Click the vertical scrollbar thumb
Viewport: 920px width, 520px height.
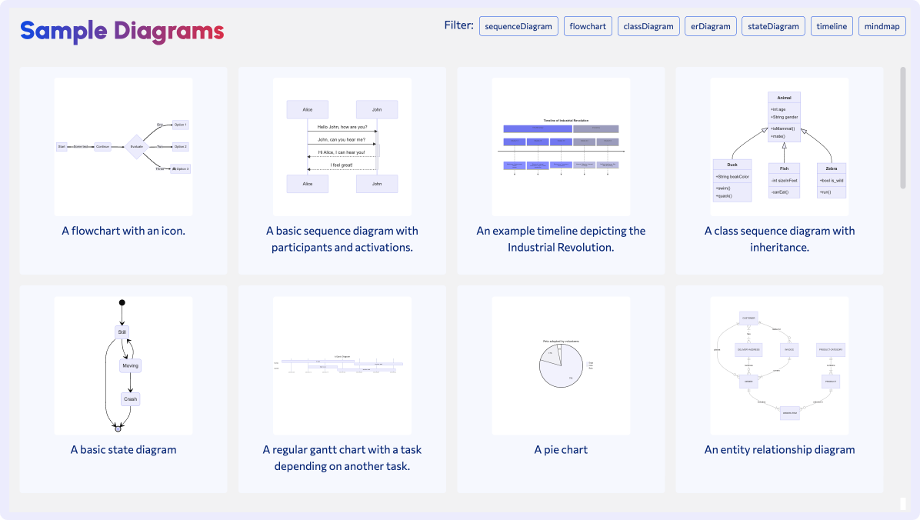point(903,127)
